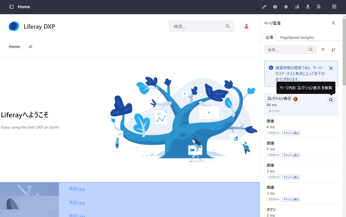Open the 商品3.jpg link
Viewport: 346px width, 217px height.
coord(77,189)
